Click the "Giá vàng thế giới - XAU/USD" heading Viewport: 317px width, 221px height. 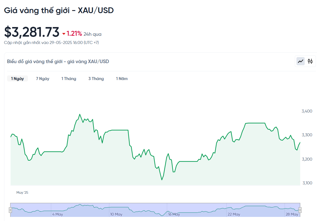click(59, 10)
